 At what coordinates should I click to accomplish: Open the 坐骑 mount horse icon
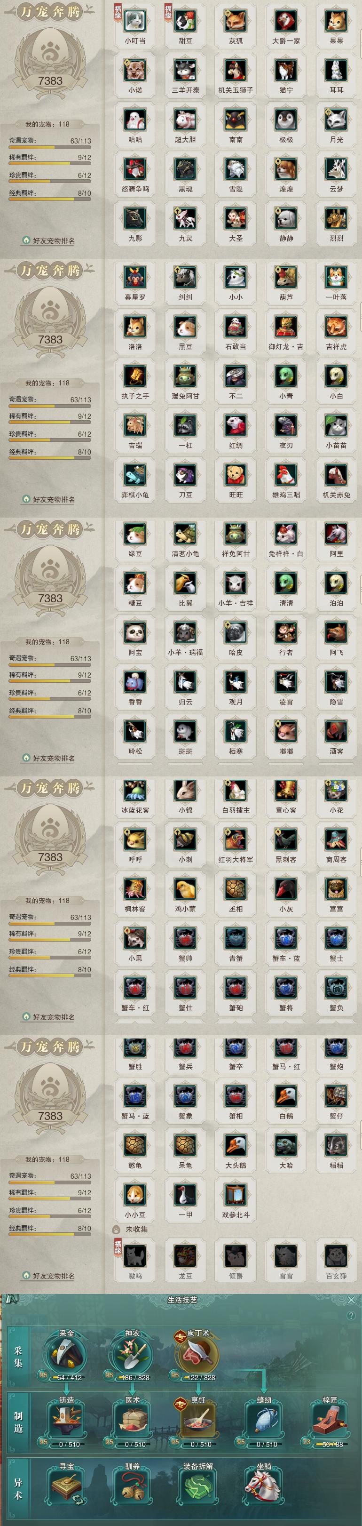point(264,1487)
